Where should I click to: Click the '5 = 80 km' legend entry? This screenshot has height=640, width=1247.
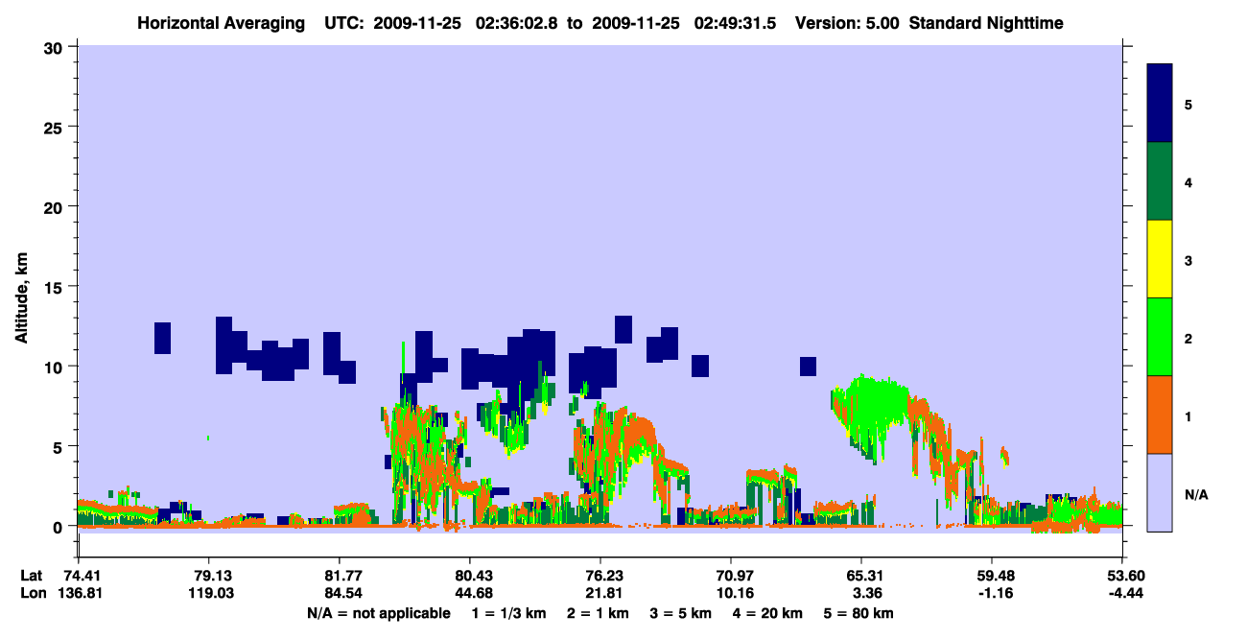[x=859, y=613]
